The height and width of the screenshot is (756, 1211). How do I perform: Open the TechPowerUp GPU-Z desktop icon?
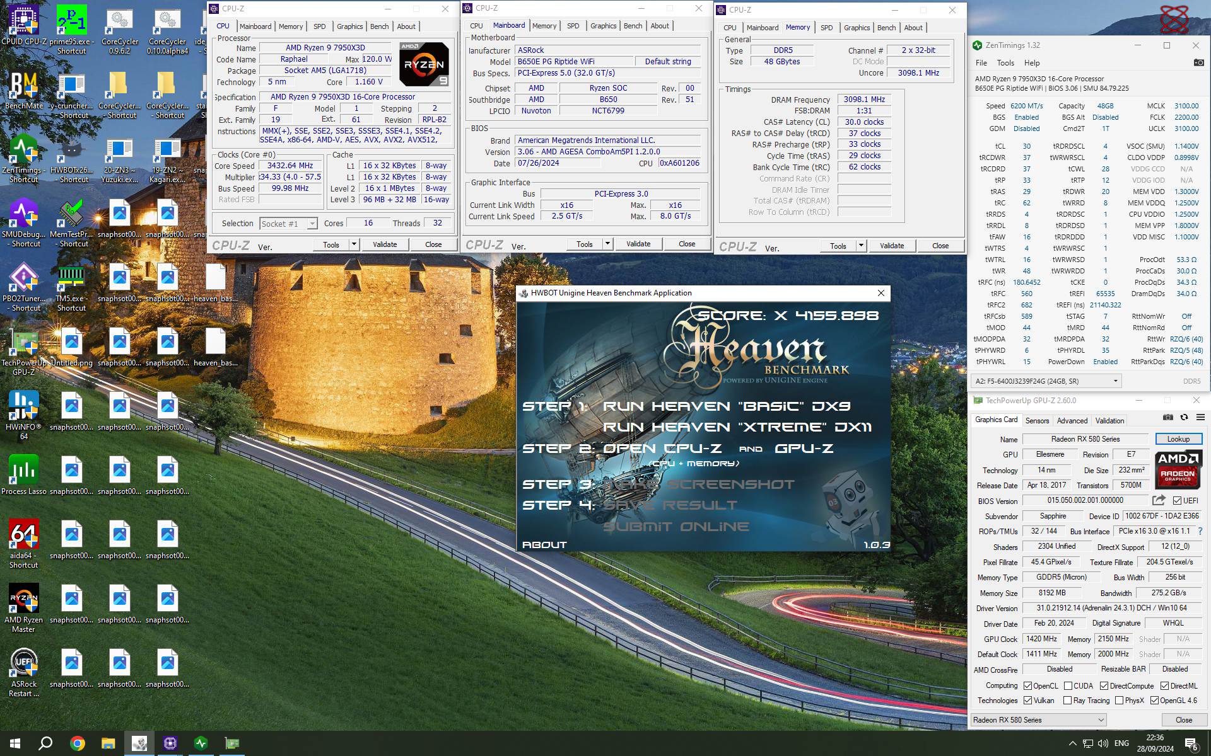[x=24, y=352]
